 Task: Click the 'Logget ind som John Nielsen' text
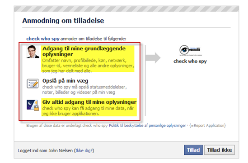point(45,150)
